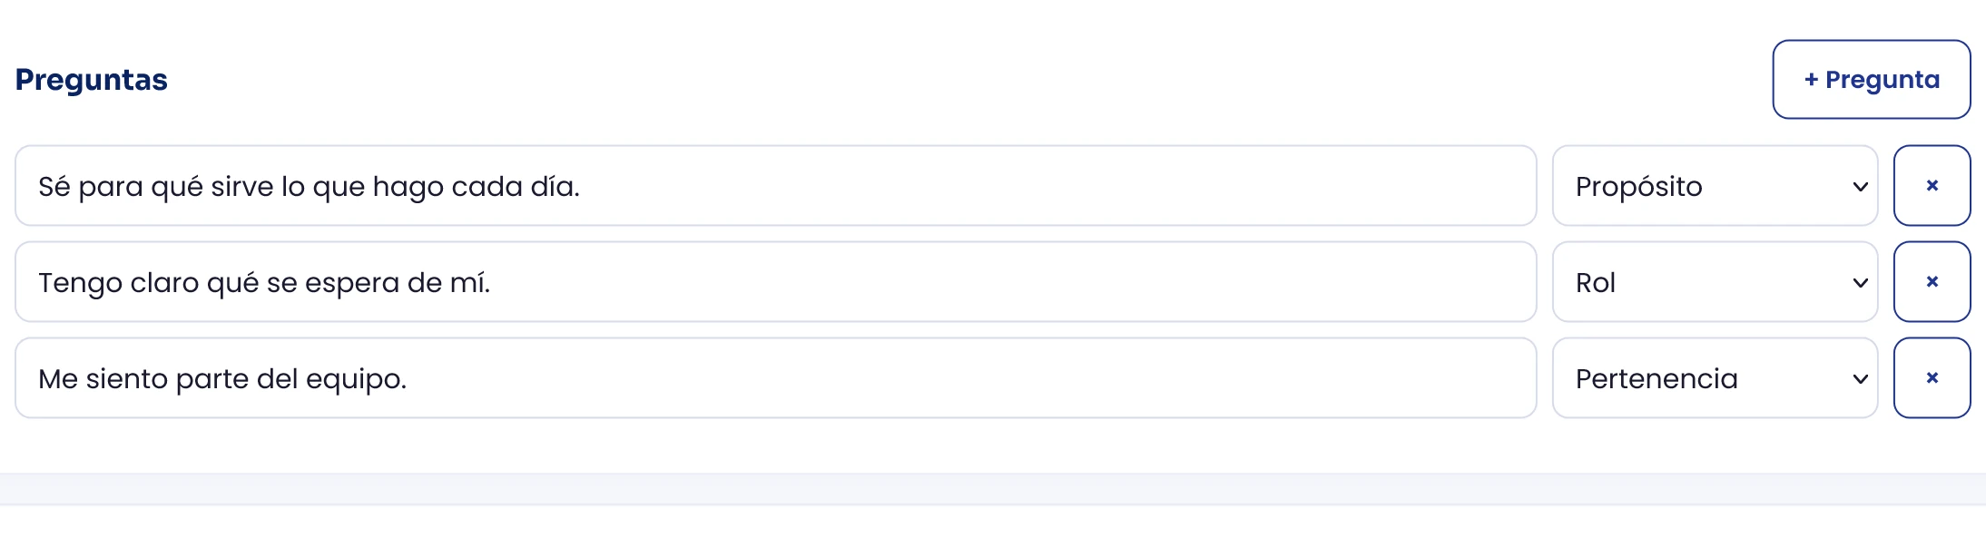Focus the 'Tengo claro qué se espera de mí' field
This screenshot has width=1986, height=537.
coord(775,281)
